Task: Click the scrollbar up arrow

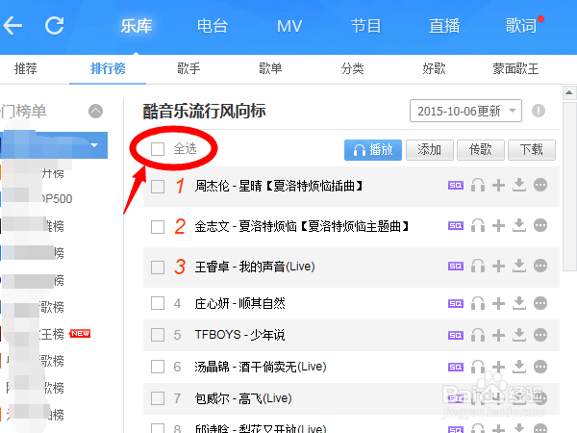Action: (x=569, y=92)
